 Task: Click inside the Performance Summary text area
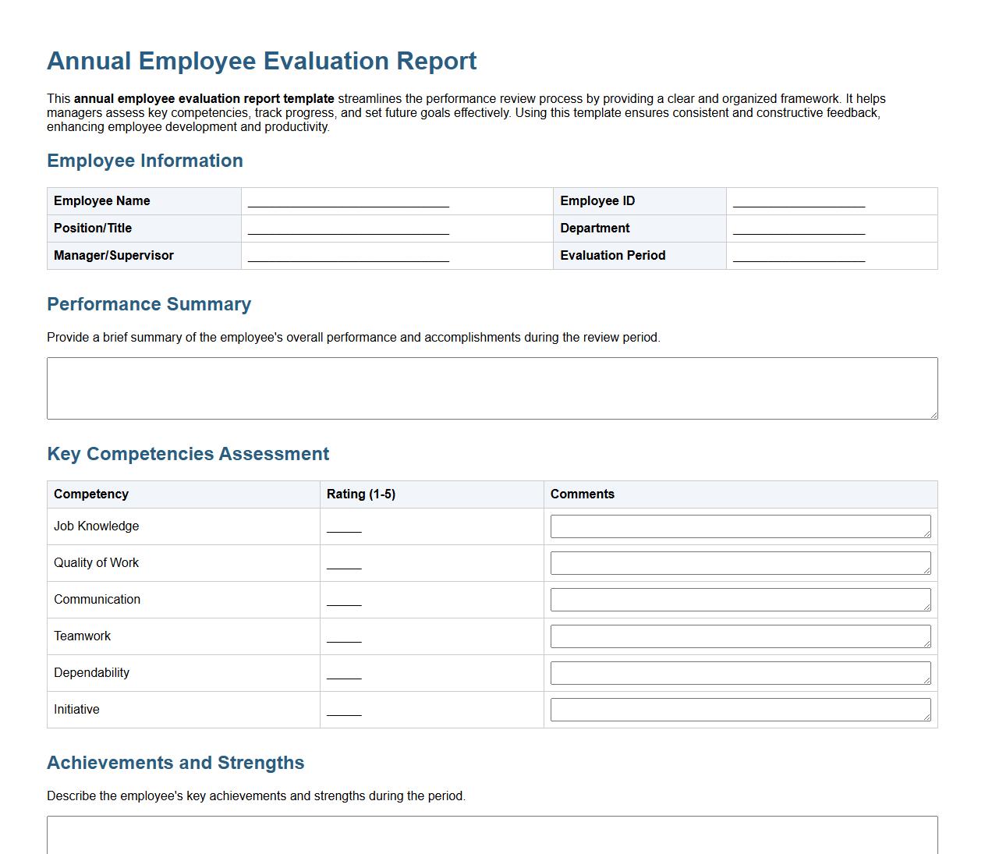492,388
